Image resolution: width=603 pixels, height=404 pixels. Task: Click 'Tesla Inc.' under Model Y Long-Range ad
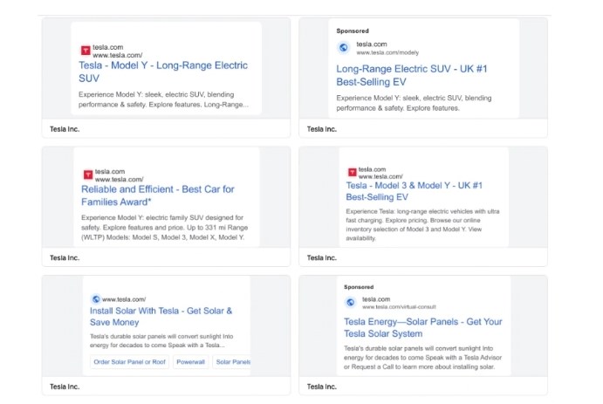pyautogui.click(x=65, y=129)
